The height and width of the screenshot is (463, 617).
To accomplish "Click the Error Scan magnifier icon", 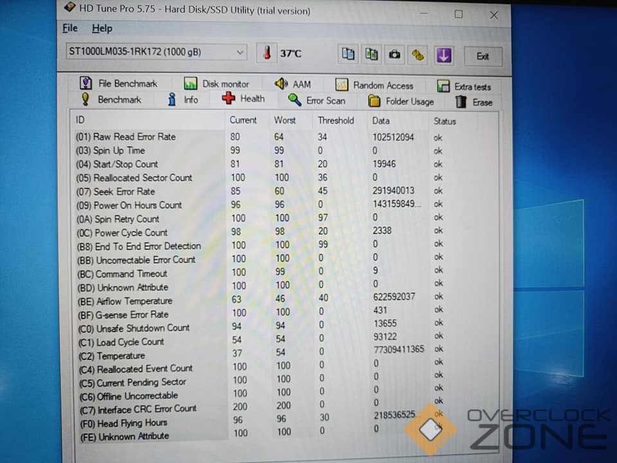I will (294, 100).
